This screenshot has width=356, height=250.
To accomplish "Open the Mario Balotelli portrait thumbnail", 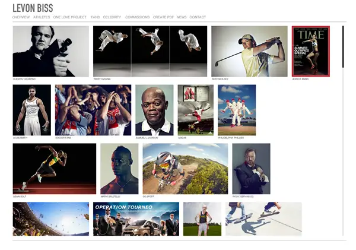I will tap(119, 169).
